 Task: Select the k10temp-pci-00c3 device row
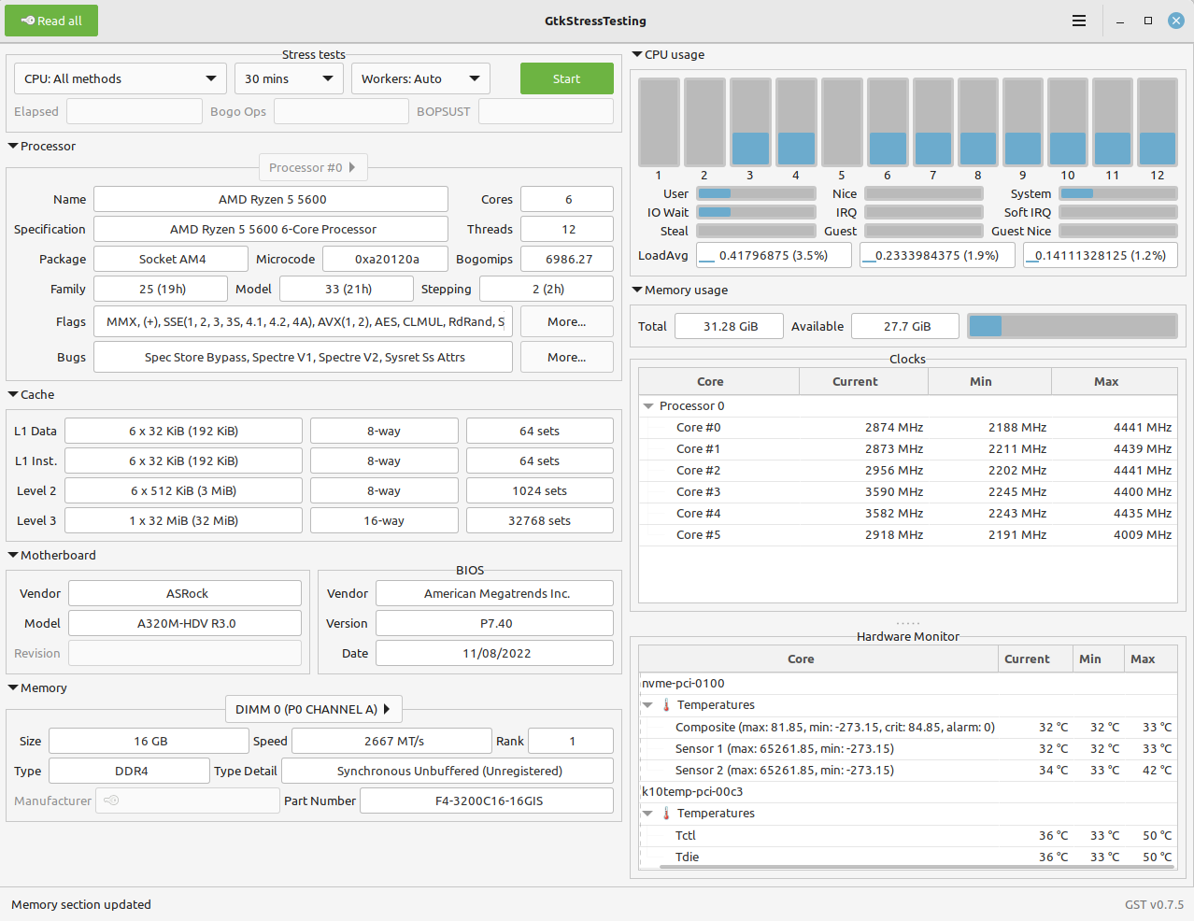[x=908, y=792]
